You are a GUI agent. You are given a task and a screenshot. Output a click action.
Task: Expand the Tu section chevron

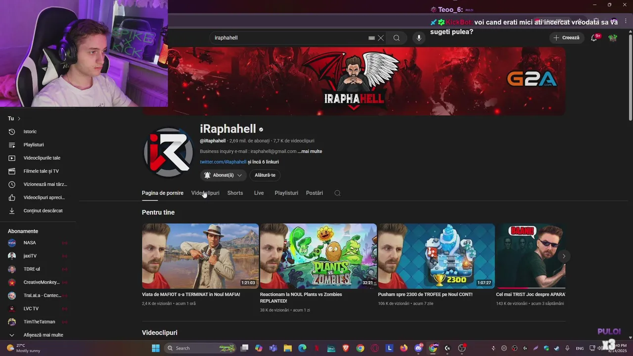[19, 119]
